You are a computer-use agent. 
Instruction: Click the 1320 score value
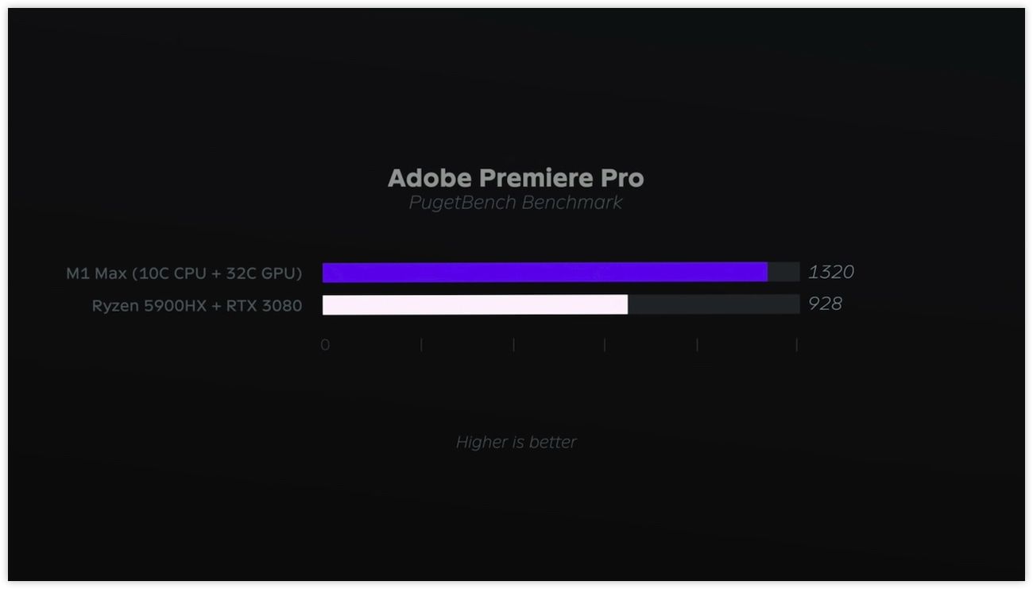831,272
